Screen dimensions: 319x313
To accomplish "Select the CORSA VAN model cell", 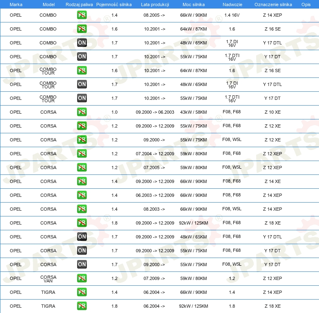I will pyautogui.click(x=48, y=279).
